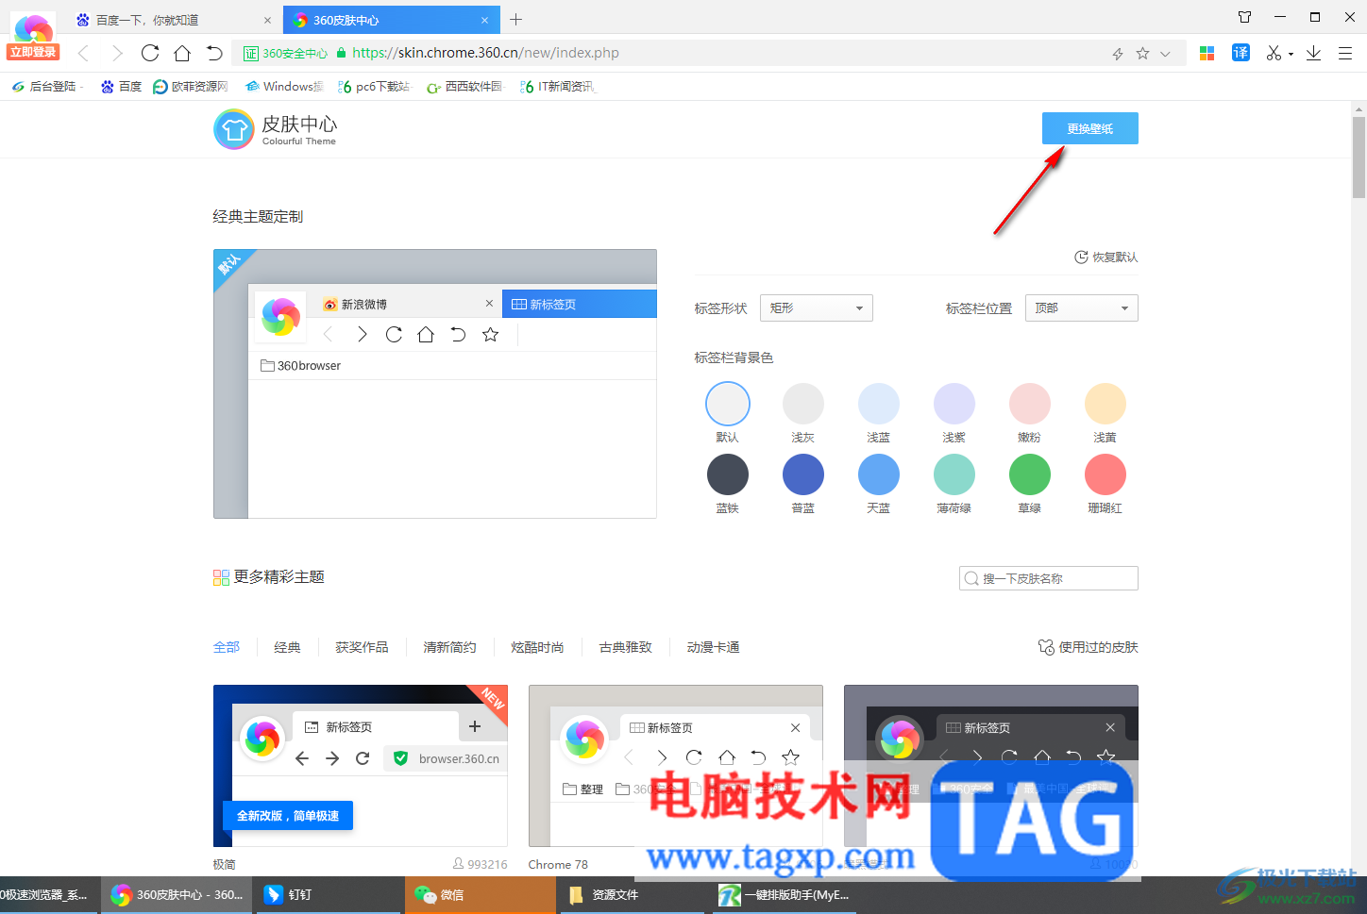Screen dimensions: 1367x914
Task: Select the scissors screenshot tool
Action: pyautogui.click(x=1274, y=54)
